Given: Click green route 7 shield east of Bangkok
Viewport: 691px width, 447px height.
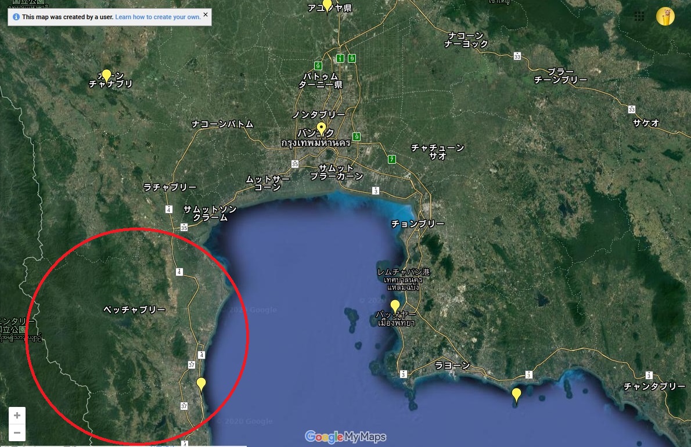Looking at the screenshot, I should tap(392, 159).
